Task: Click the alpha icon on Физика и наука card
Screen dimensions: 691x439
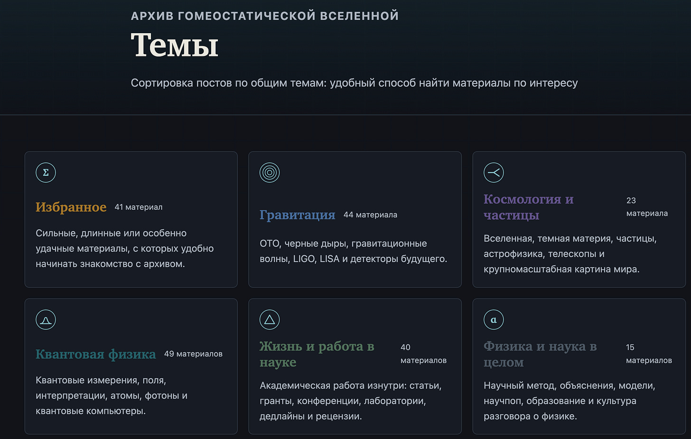Action: 494,319
